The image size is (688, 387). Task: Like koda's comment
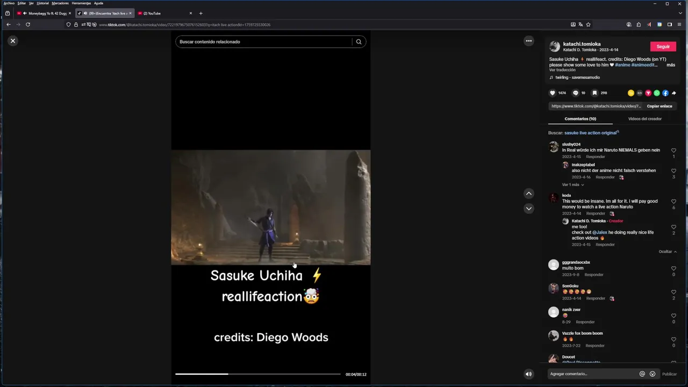[673, 202]
